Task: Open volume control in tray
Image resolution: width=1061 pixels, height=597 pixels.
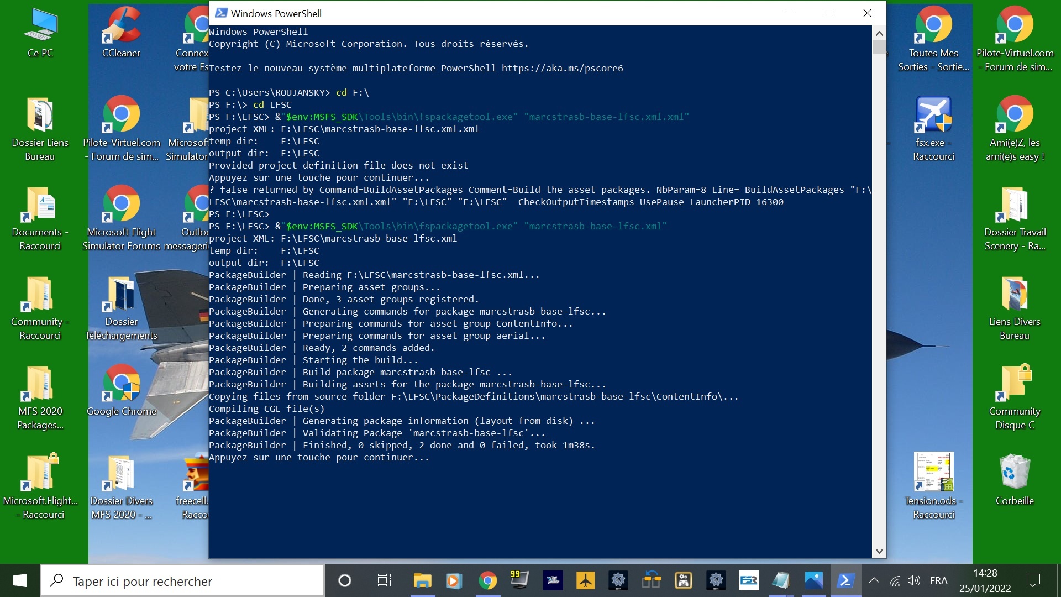Action: [x=914, y=580]
